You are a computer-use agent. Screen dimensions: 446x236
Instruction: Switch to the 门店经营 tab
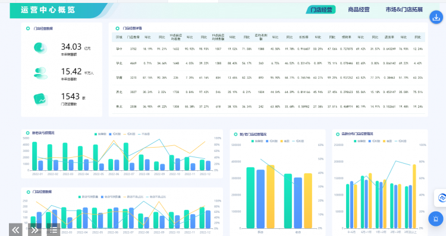321,9
